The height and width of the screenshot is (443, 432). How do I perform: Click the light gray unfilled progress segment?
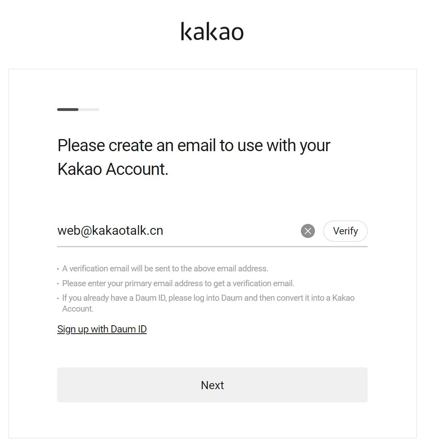point(89,109)
